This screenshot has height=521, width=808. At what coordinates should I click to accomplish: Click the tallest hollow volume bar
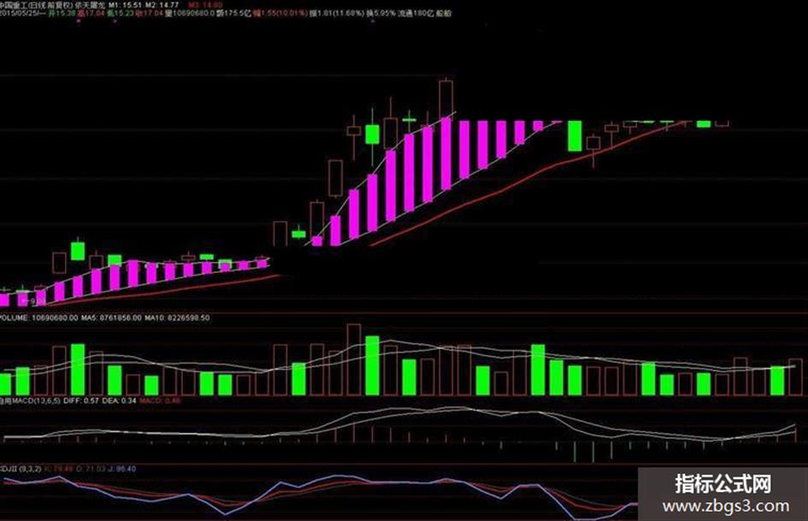point(354,359)
